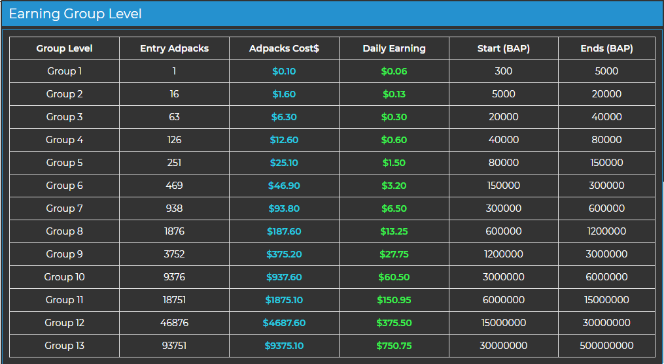
Task: Click the $187.60 adpacks cost cell
Action: [284, 231]
